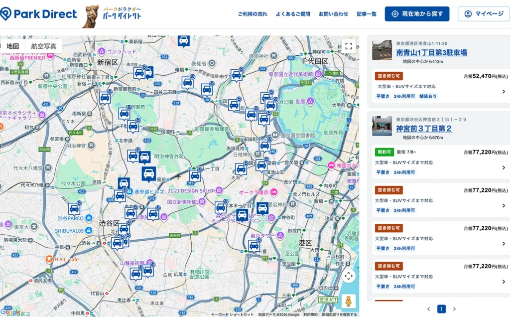Click the ゴジラヘッド map pin

102,51
